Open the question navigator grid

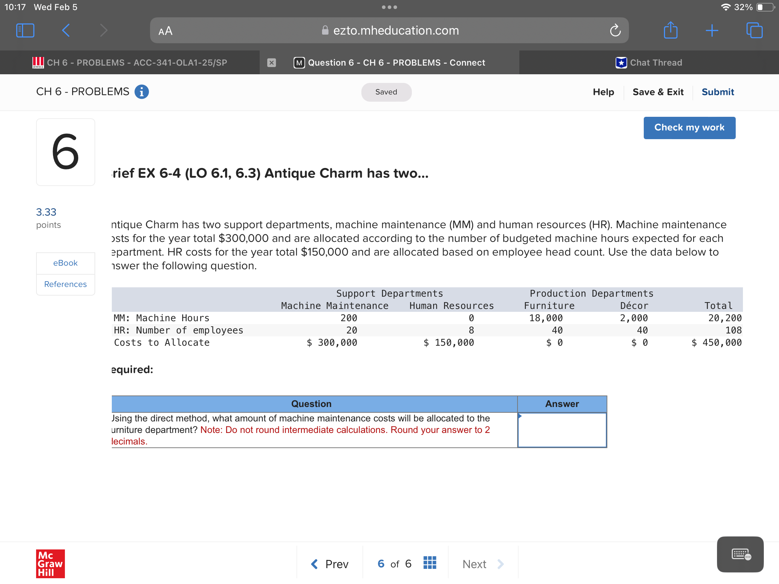click(430, 562)
